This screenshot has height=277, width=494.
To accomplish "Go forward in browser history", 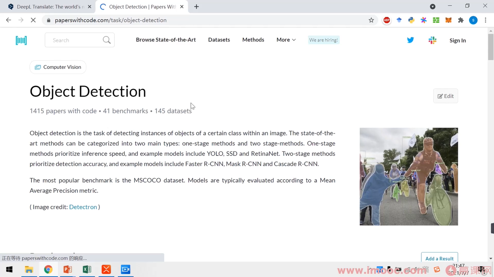I will point(21,20).
